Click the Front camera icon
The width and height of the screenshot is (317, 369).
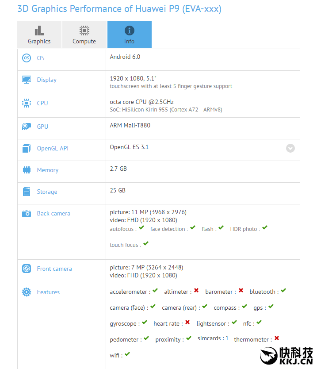[x=27, y=269]
